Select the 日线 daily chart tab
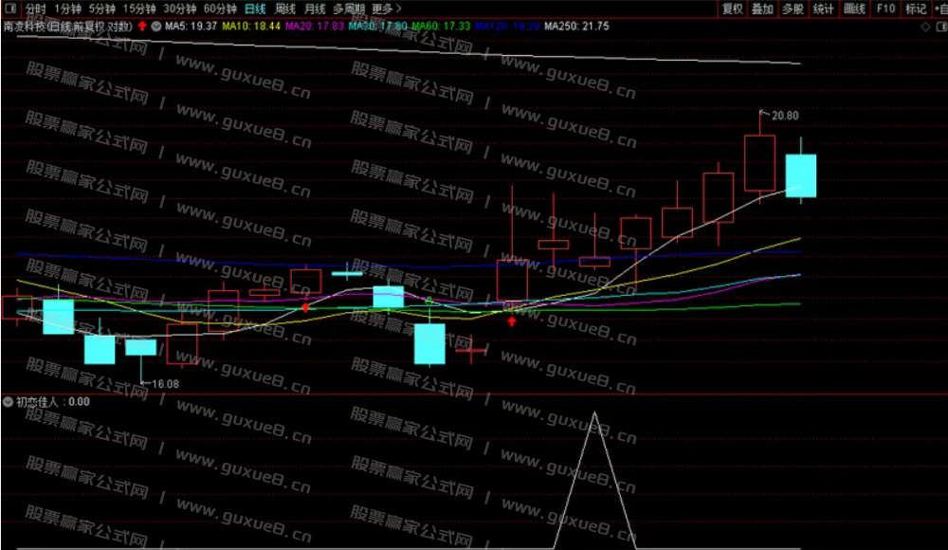Screen dimensions: 948x550 [254, 8]
